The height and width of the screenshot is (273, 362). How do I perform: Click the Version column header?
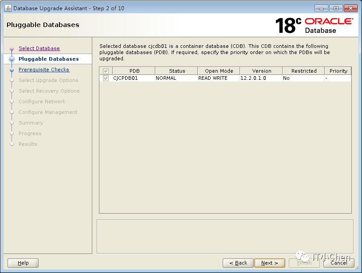[x=261, y=71]
